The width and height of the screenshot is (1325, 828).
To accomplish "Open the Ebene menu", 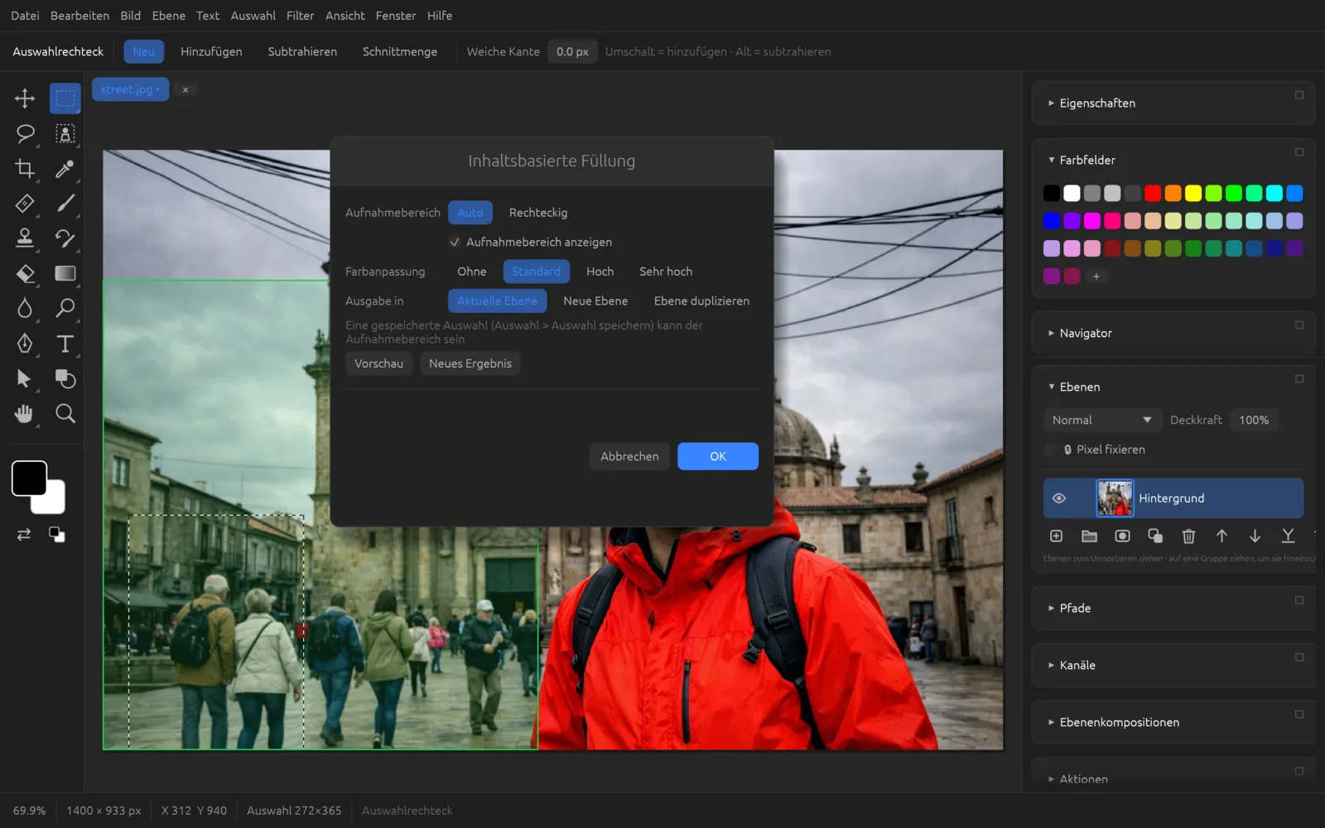I will pos(168,16).
